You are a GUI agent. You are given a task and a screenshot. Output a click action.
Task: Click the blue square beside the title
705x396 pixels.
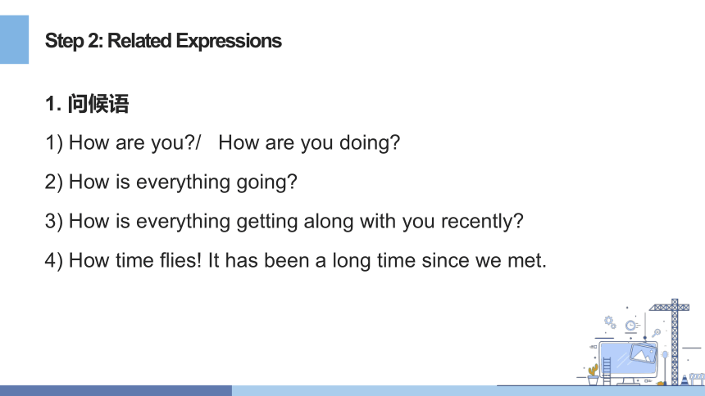click(x=15, y=39)
